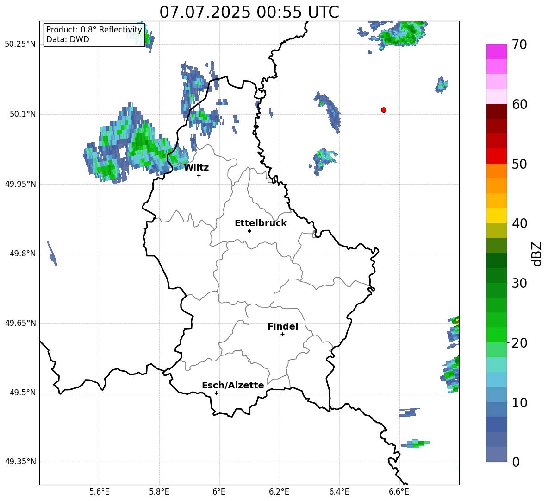The height and width of the screenshot is (501, 548).
Task: Click the 10 label on the colorbar
Action: 519,402
